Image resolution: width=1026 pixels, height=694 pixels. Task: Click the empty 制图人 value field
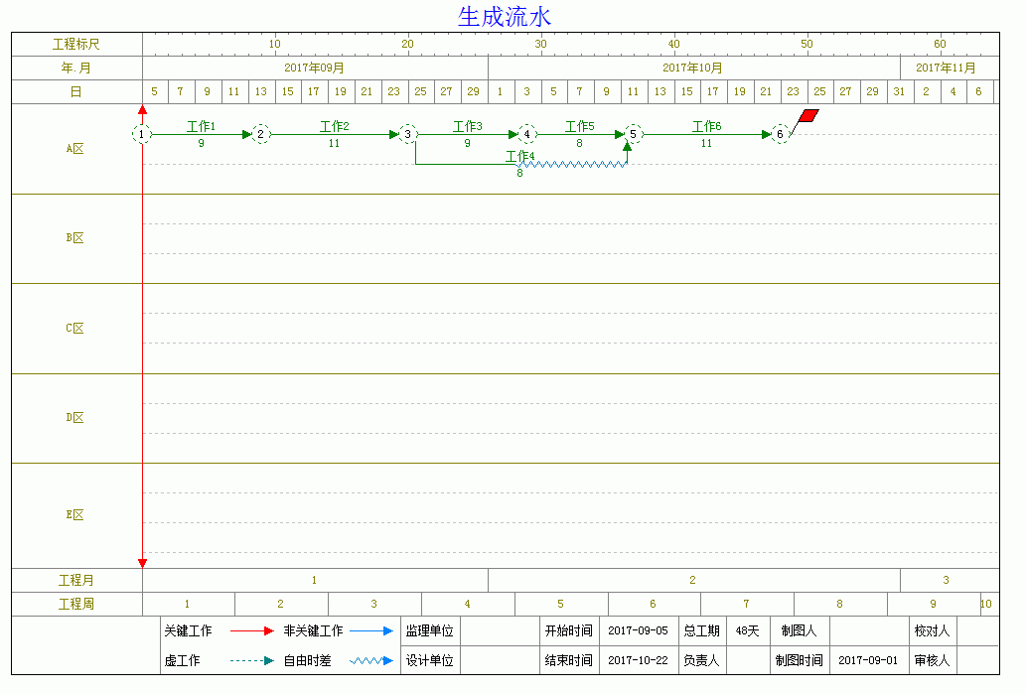pos(869,631)
